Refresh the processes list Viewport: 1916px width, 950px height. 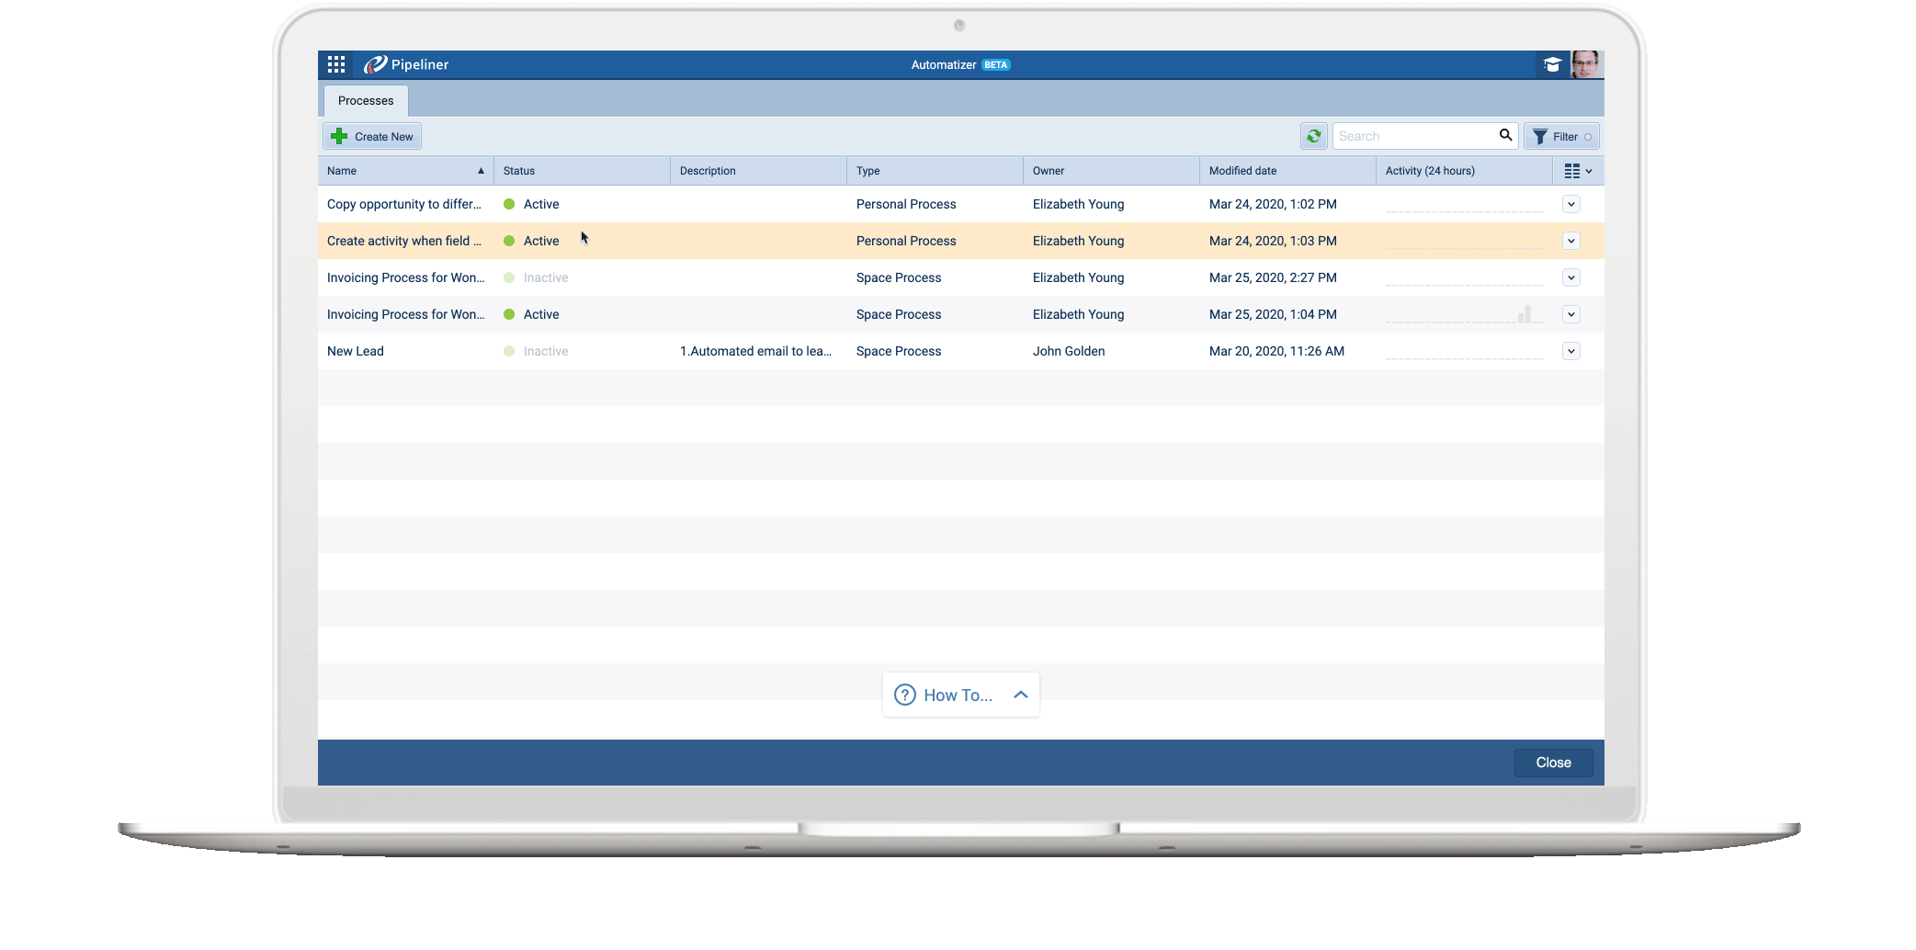coord(1313,135)
